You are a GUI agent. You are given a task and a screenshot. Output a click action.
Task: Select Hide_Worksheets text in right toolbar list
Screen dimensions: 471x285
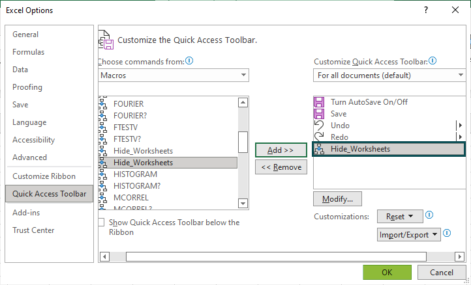[360, 149]
